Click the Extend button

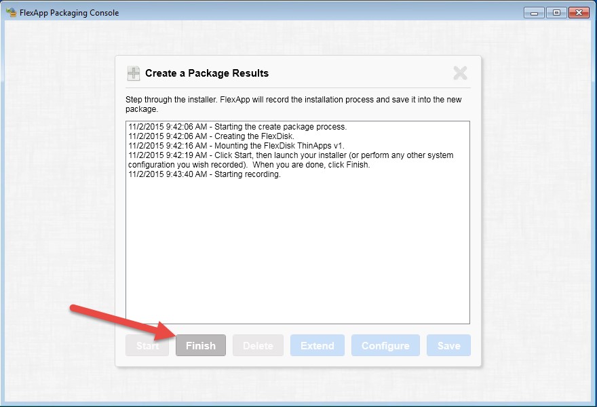point(317,345)
